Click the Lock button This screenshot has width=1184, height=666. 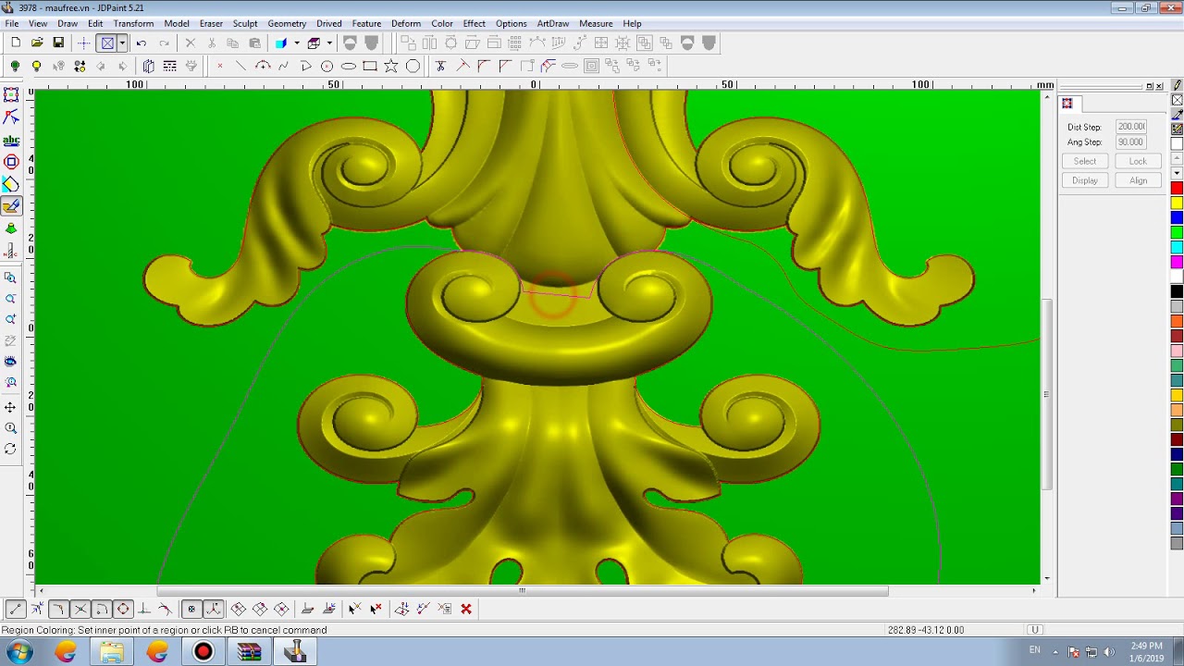click(1138, 161)
